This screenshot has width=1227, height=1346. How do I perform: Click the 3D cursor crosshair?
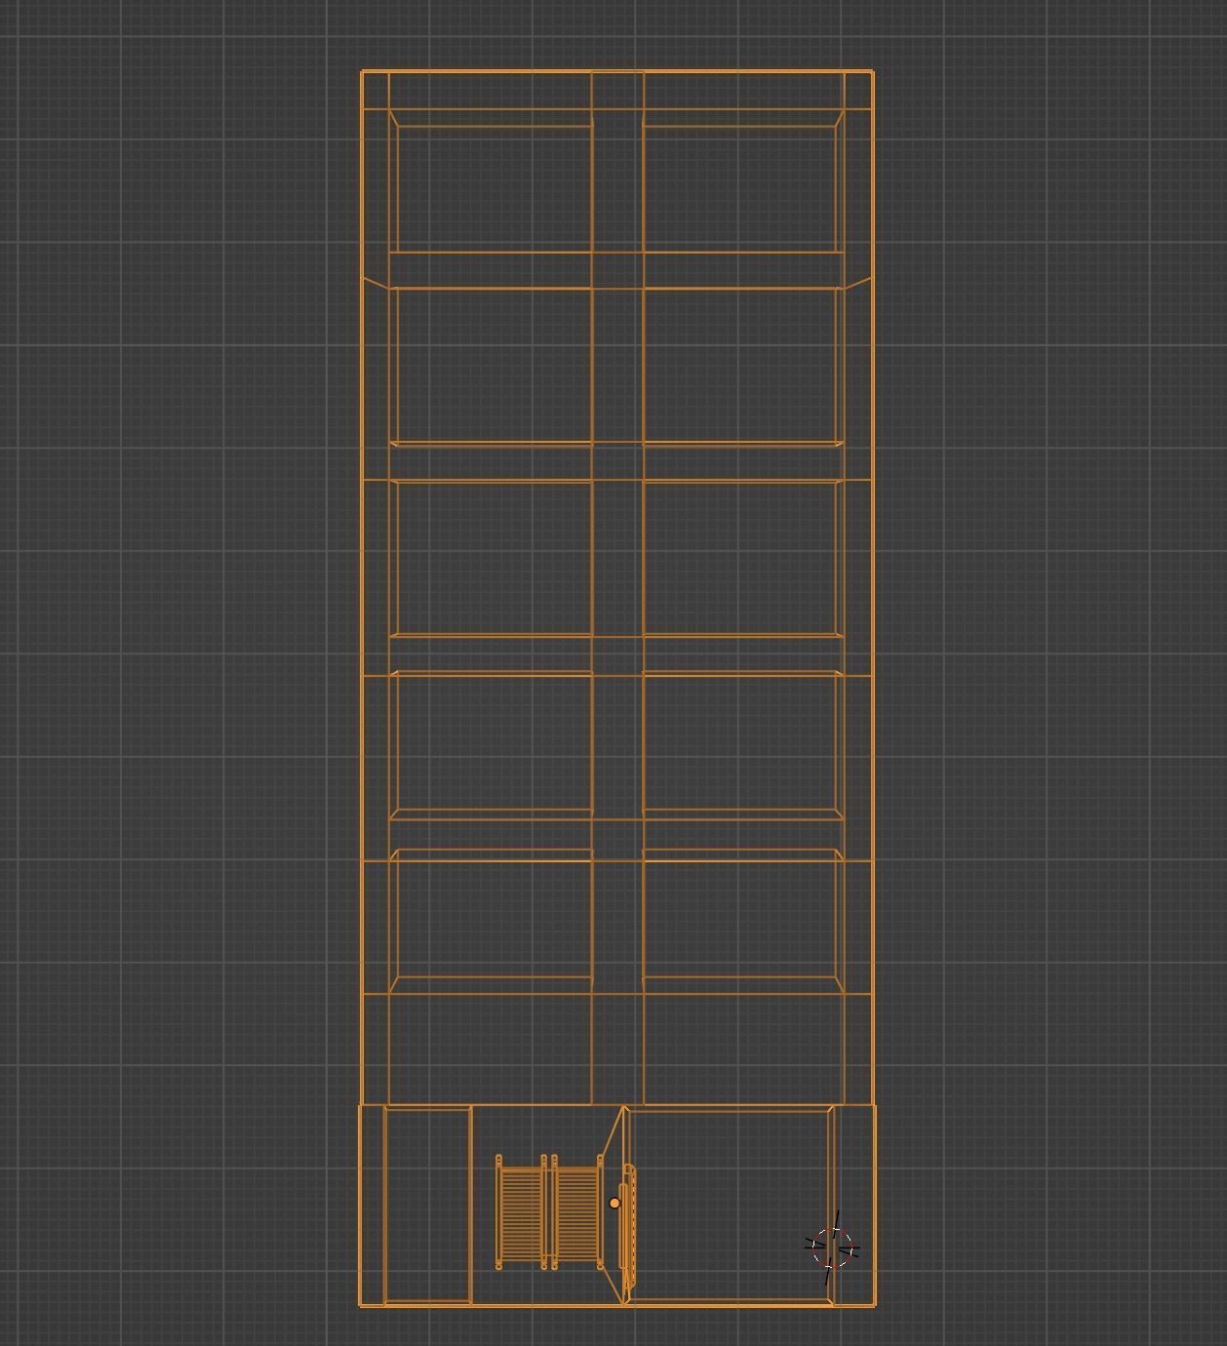[x=833, y=1247]
